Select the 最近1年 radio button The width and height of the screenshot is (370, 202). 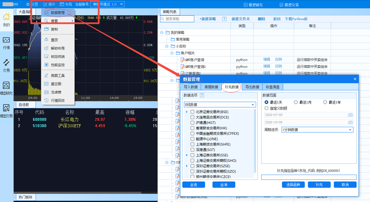[x=325, y=102]
